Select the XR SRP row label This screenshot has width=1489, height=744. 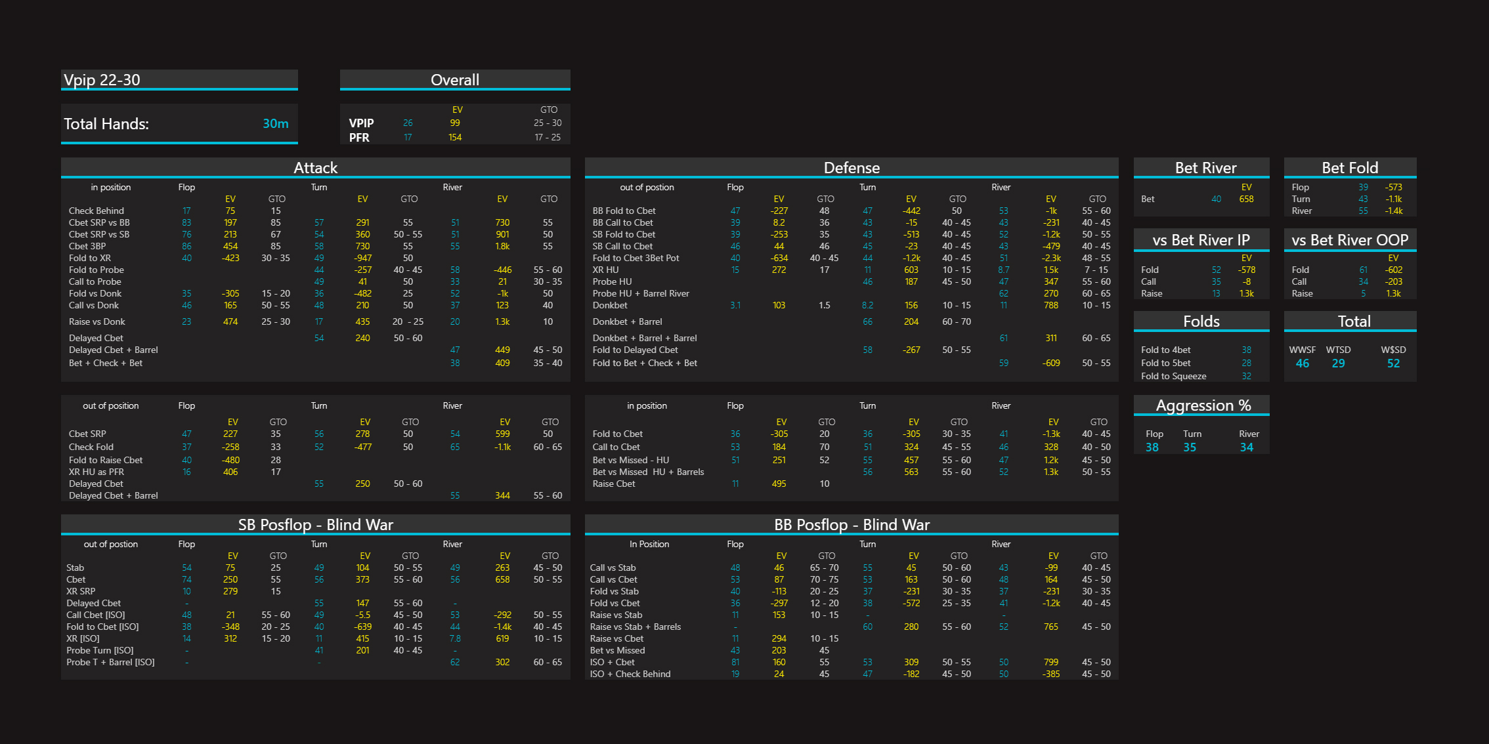[81, 591]
